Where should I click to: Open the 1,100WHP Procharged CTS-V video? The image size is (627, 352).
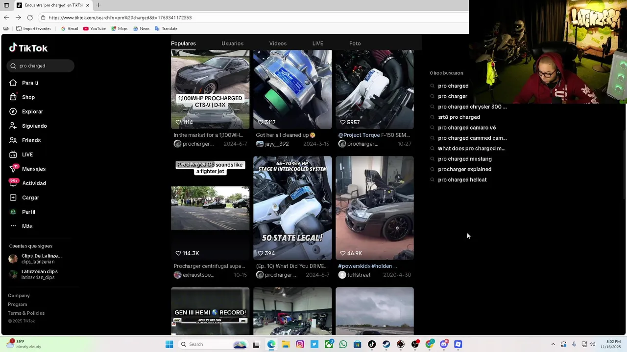tap(210, 89)
